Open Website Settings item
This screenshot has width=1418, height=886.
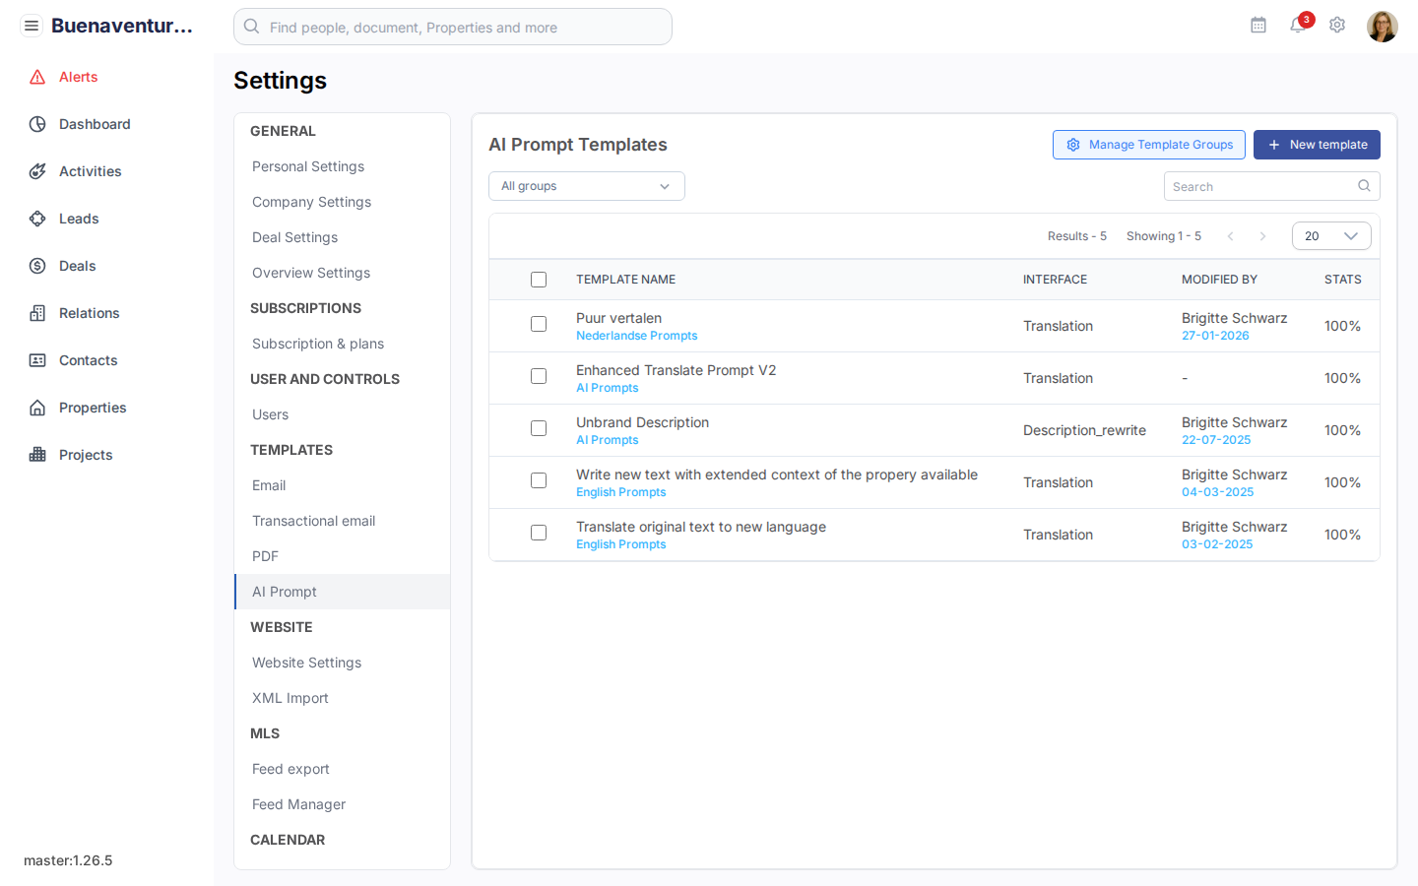(342, 663)
